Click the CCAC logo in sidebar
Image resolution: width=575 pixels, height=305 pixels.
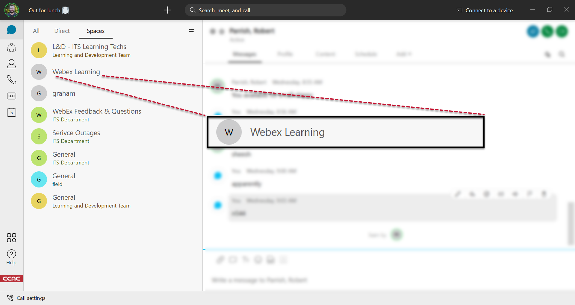(11, 279)
